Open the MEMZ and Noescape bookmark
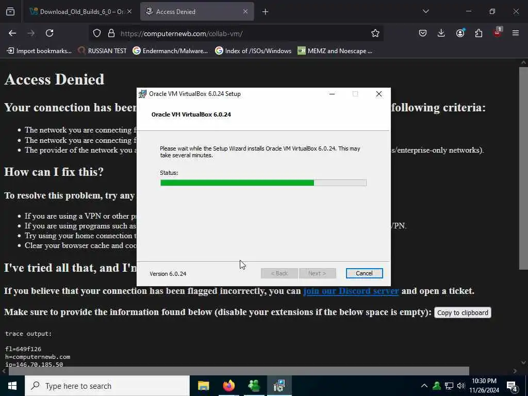The image size is (528, 396). tap(335, 51)
